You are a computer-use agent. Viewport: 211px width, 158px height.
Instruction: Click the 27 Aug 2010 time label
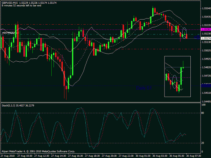pyautogui.click(x=7, y=156)
